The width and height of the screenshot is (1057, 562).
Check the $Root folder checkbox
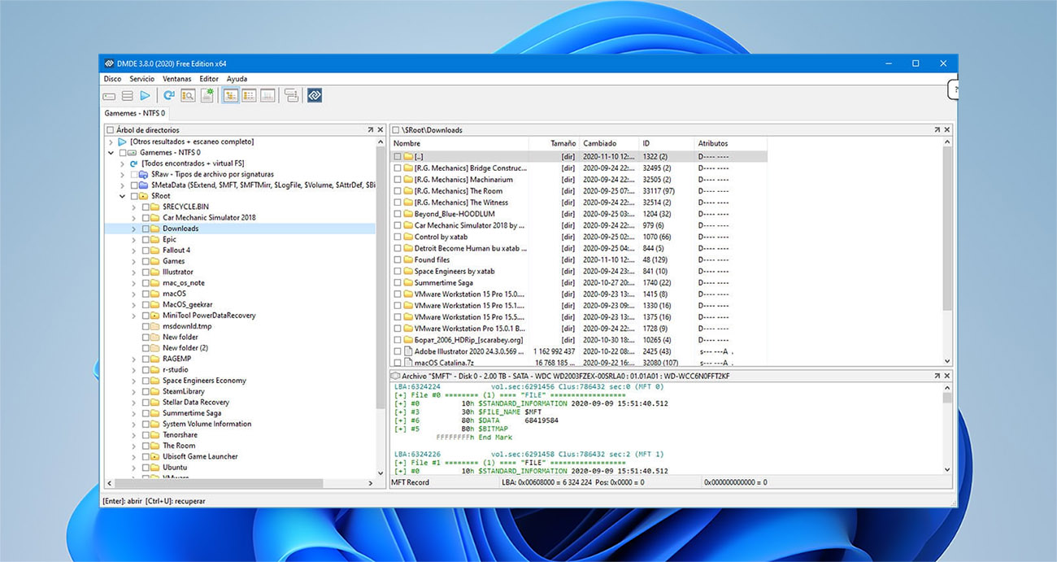pyautogui.click(x=133, y=195)
